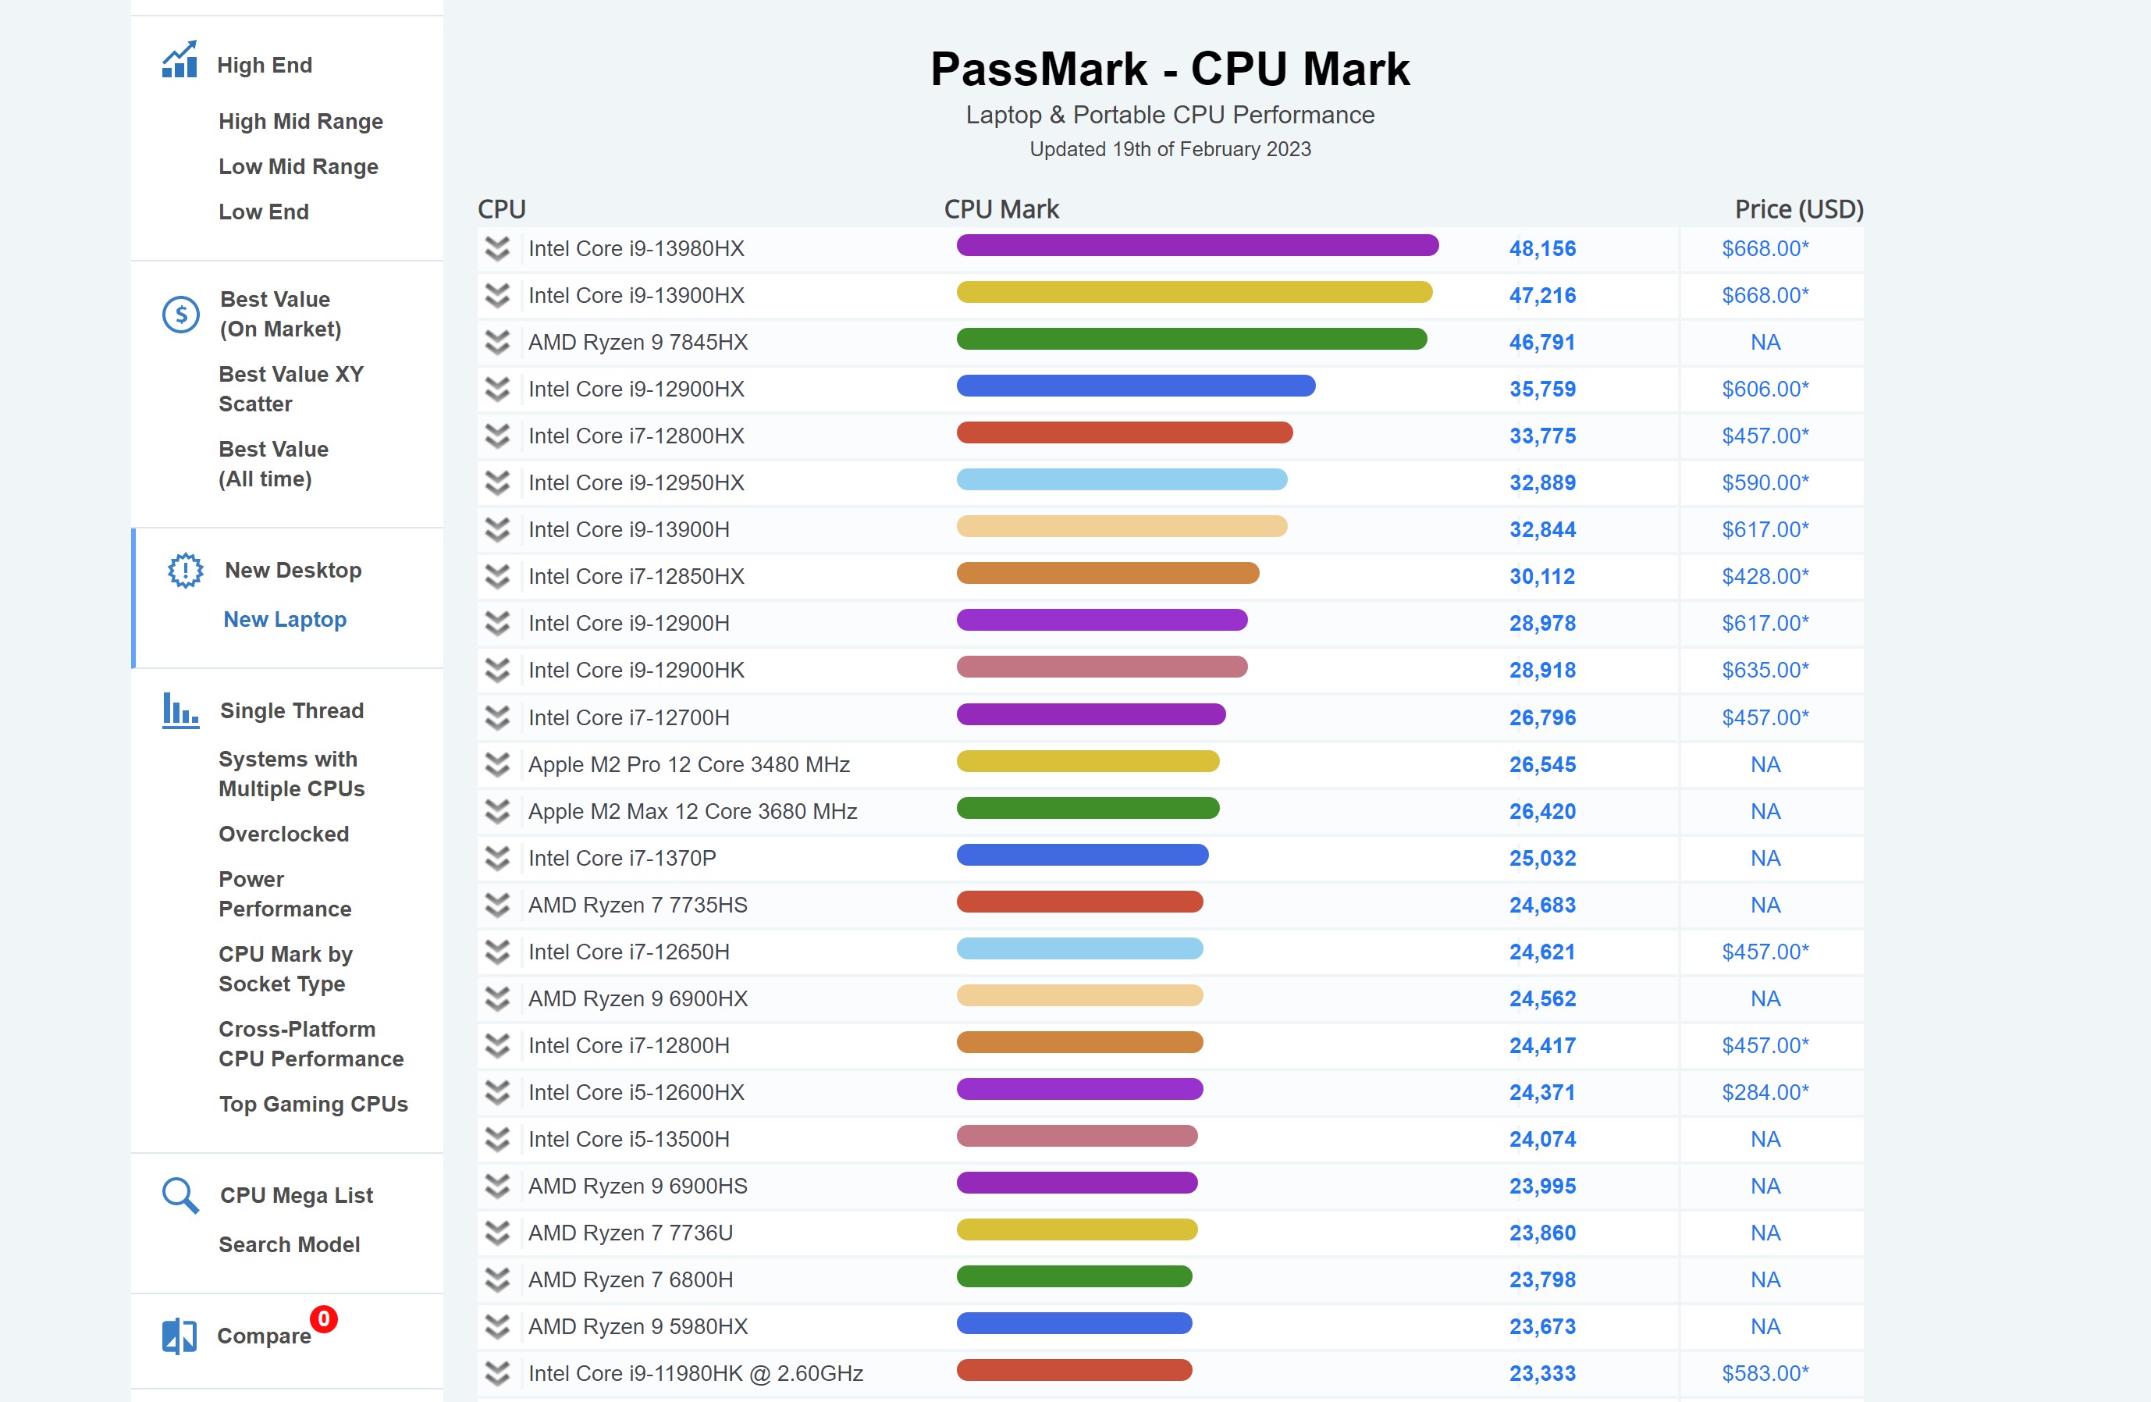2151x1402 pixels.
Task: Click the yellow bar for i9-13900HX
Action: coord(1195,292)
